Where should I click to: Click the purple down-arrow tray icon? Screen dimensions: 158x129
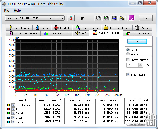131,18
